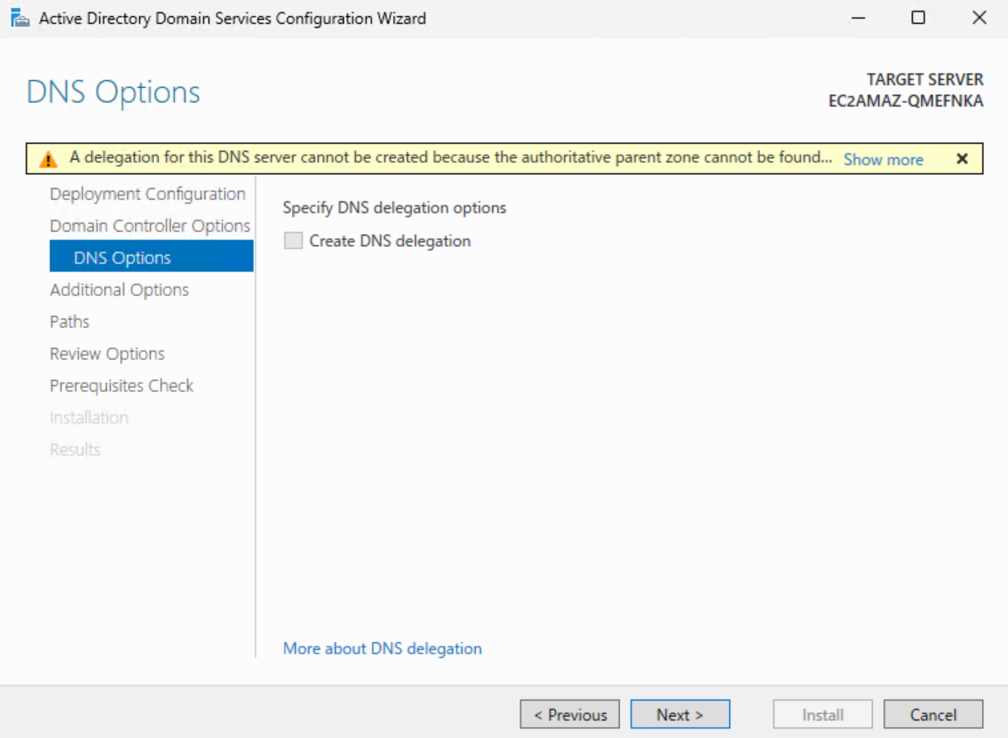Proceed with the Next button

(x=680, y=715)
